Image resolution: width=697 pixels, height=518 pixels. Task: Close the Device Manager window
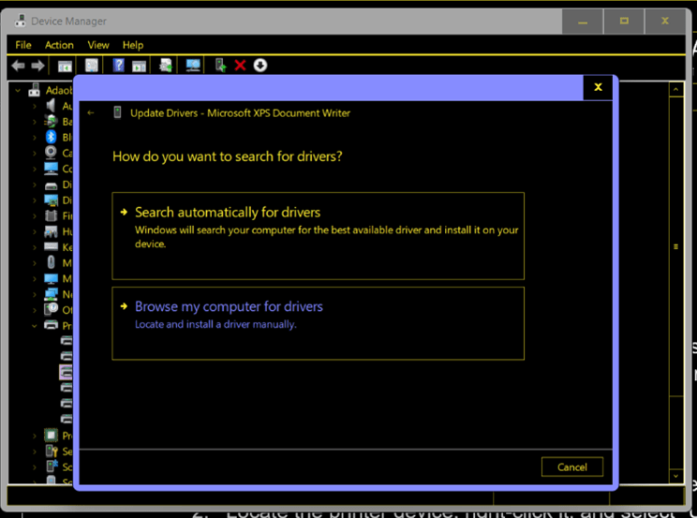[x=665, y=22]
